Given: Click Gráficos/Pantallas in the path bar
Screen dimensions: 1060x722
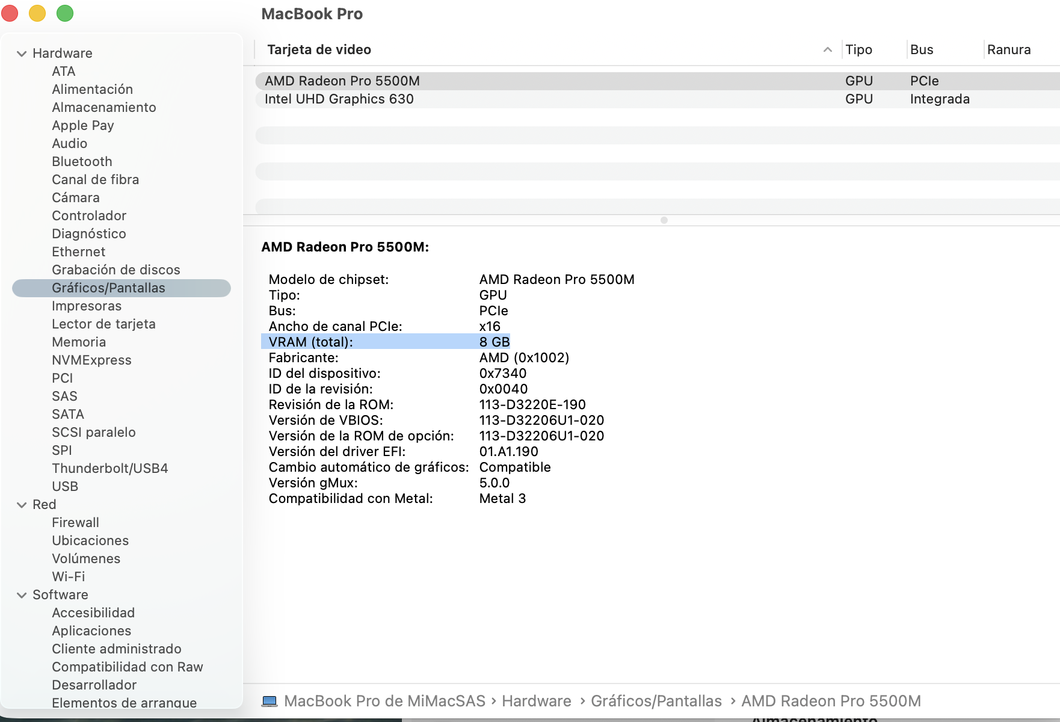Looking at the screenshot, I should (x=656, y=702).
